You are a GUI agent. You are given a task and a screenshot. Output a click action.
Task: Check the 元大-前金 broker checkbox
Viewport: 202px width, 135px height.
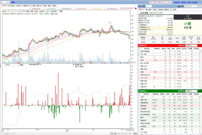coord(139,132)
